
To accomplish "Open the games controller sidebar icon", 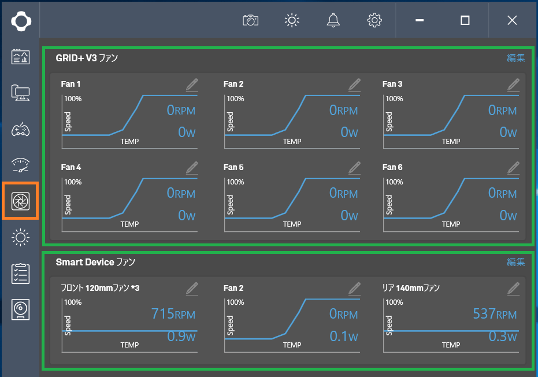I will coord(21,129).
